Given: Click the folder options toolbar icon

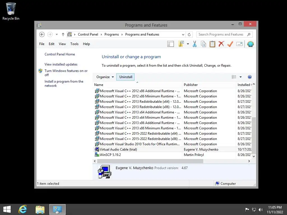Looking at the screenshot, I should (181, 44).
